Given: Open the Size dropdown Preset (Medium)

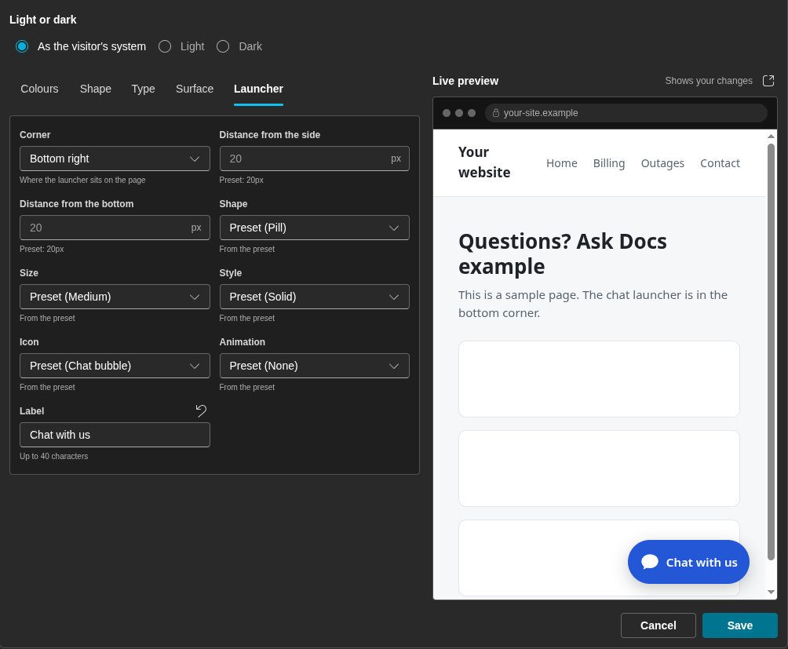Looking at the screenshot, I should click(115, 297).
